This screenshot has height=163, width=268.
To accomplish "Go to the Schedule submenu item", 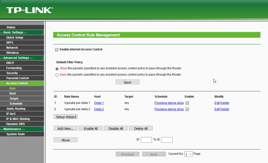I will (x=16, y=104).
